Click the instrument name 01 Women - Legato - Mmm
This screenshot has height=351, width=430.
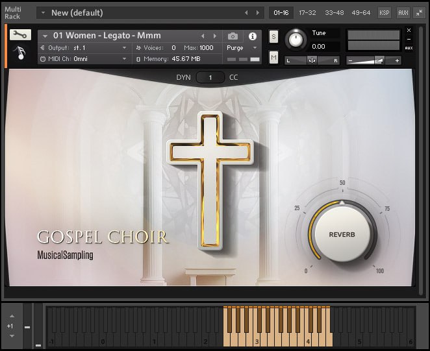click(107, 36)
